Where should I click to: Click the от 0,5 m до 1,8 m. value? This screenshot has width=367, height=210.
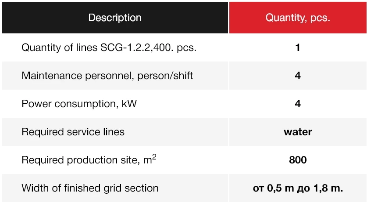[x=298, y=188]
